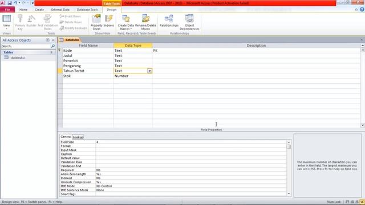This screenshot has height=205, width=365.
Task: Click the search magnifier in navigation pane
Action: (53, 46)
